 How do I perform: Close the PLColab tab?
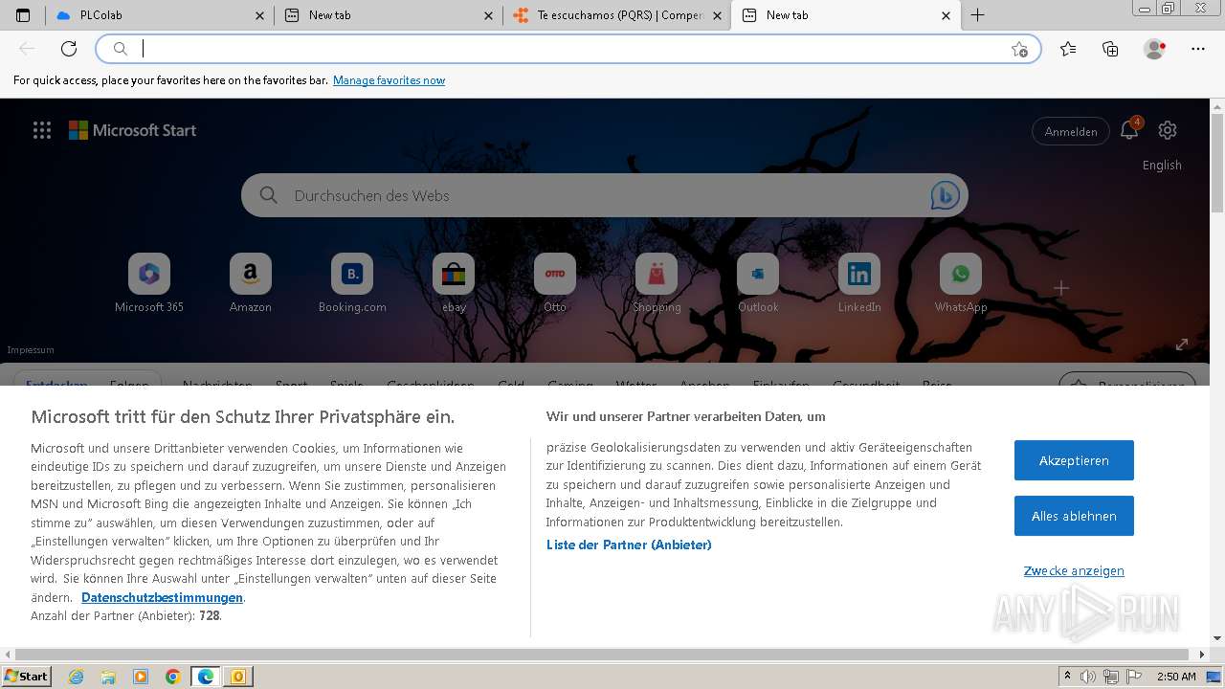(x=260, y=15)
